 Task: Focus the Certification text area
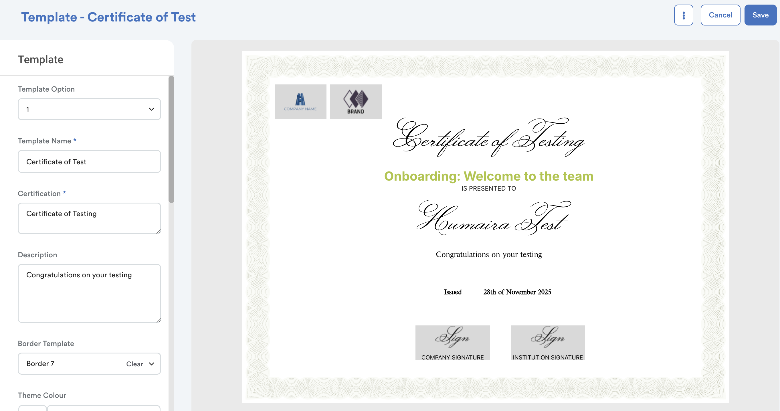(89, 218)
